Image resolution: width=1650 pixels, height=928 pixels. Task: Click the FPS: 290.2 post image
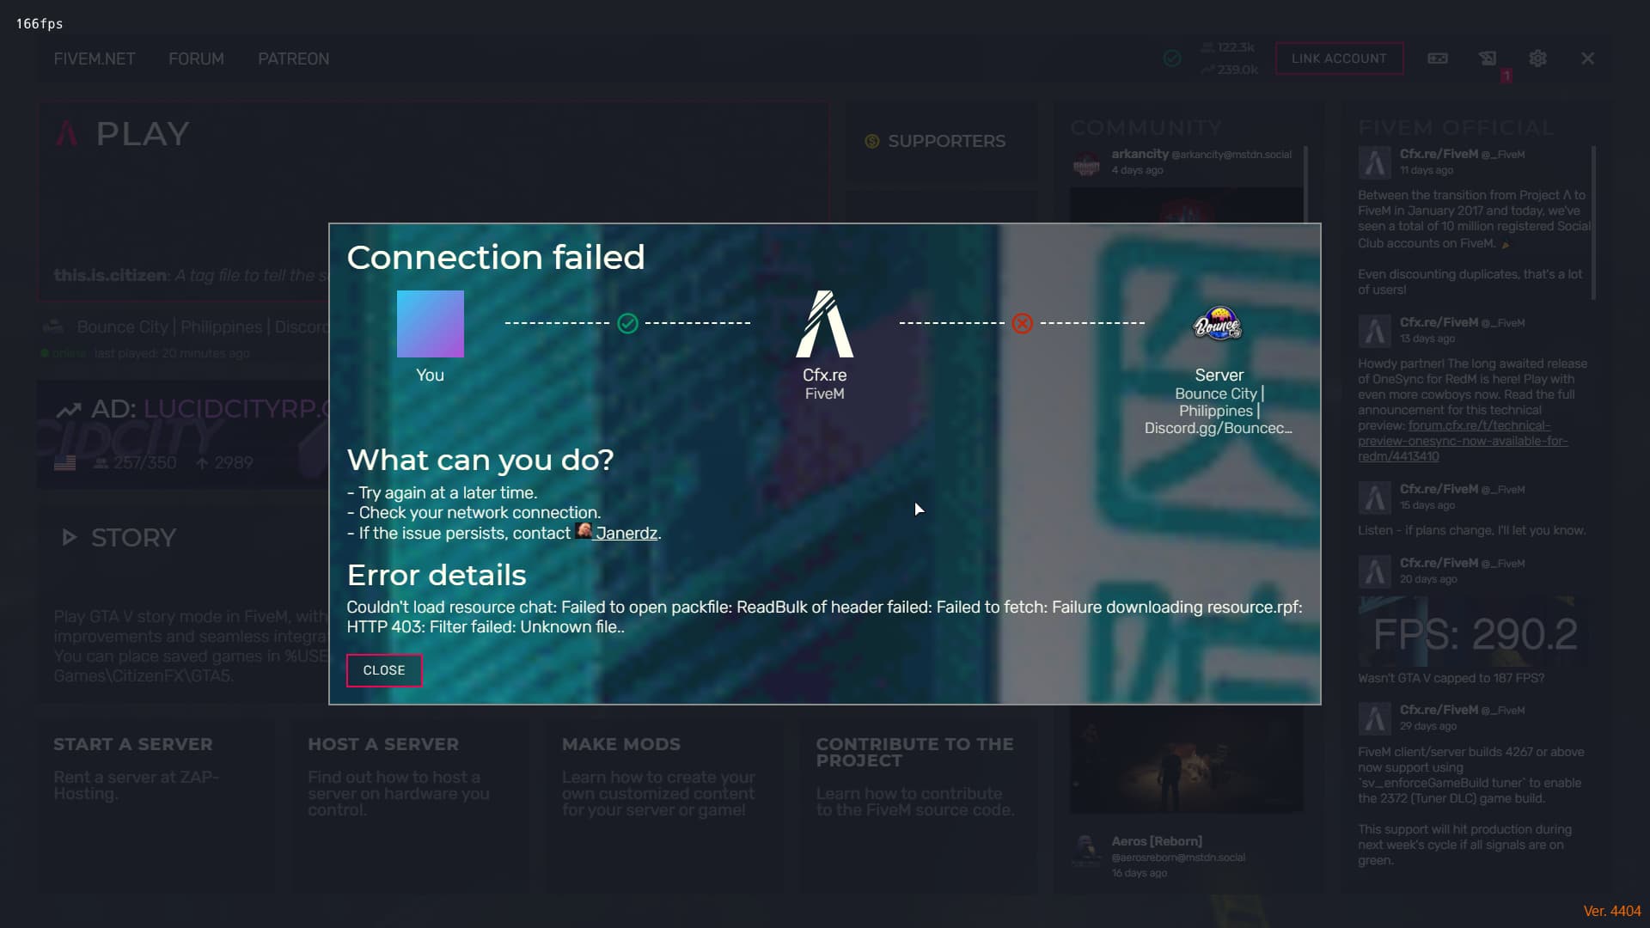1475,632
